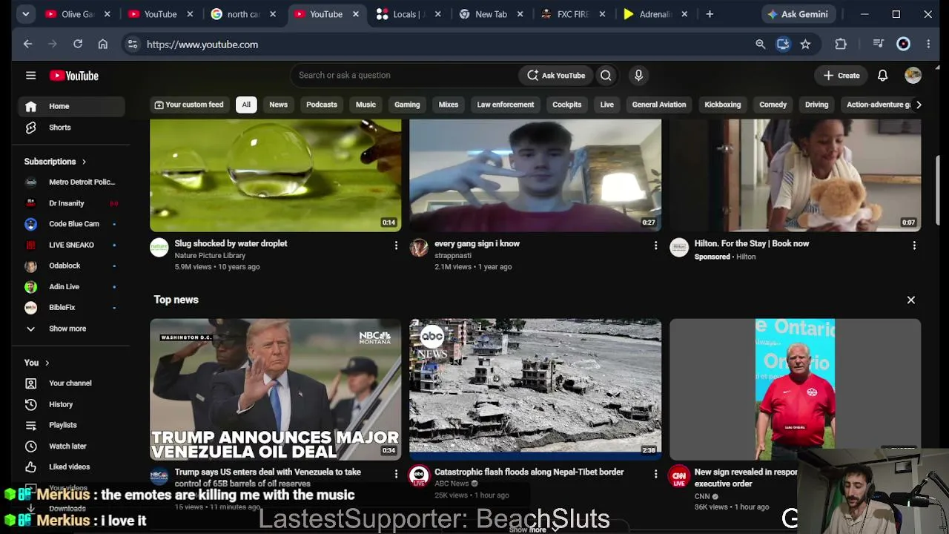The image size is (949, 534).
Task: Open a new browser tab
Action: (710, 14)
